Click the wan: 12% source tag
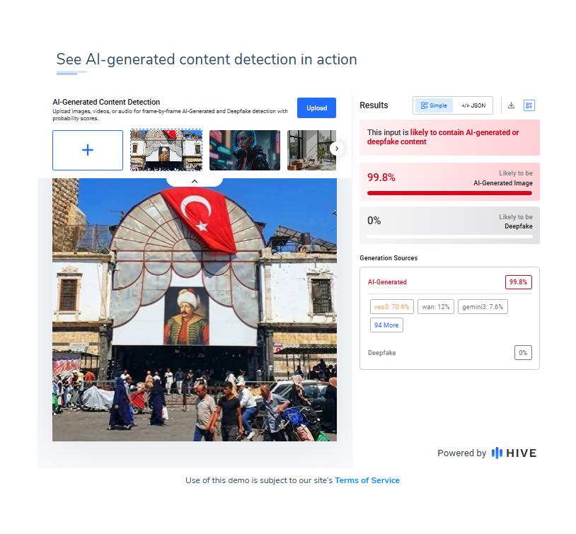576x534 pixels. [x=436, y=307]
